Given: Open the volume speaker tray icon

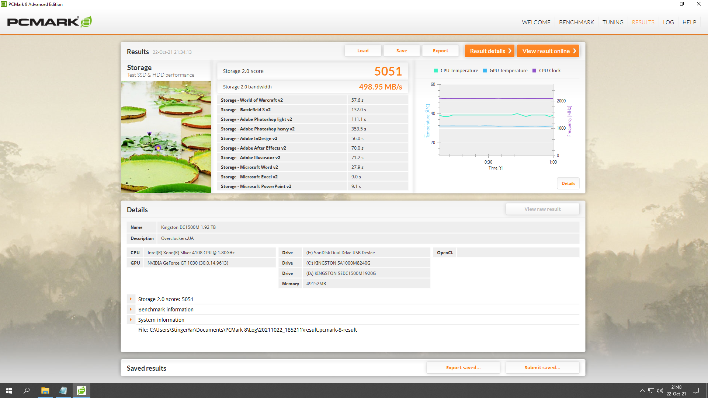Looking at the screenshot, I should click(x=660, y=391).
